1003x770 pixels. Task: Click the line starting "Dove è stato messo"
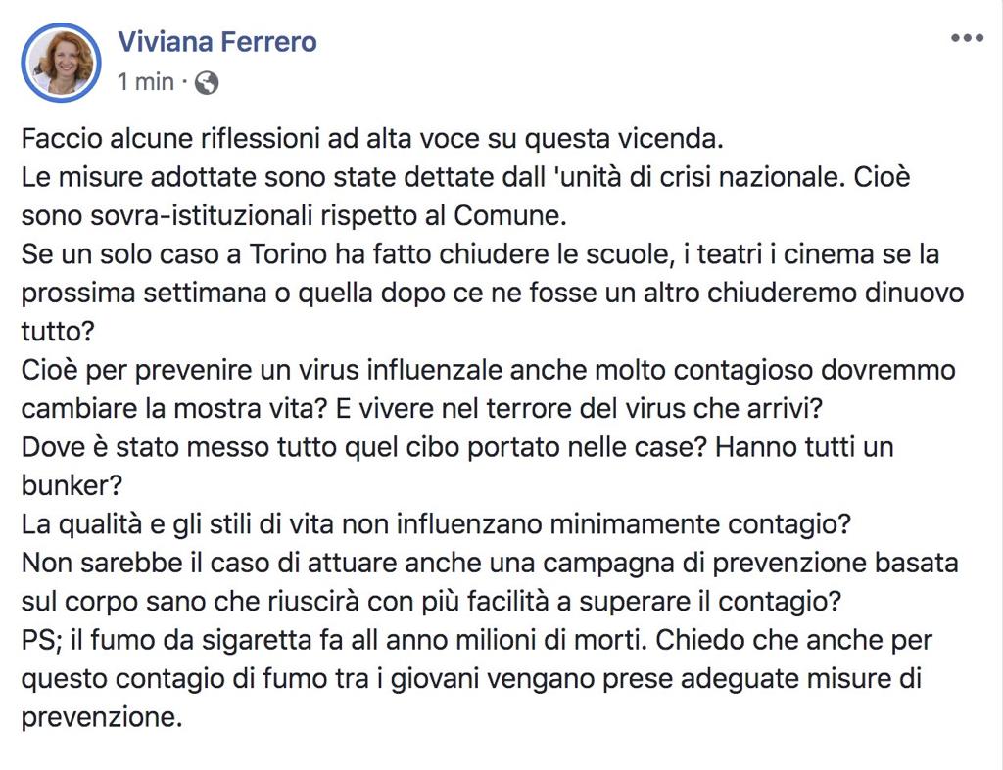(x=457, y=447)
